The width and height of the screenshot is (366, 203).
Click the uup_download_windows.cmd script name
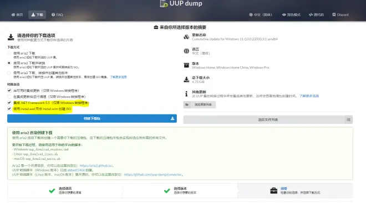(49, 149)
